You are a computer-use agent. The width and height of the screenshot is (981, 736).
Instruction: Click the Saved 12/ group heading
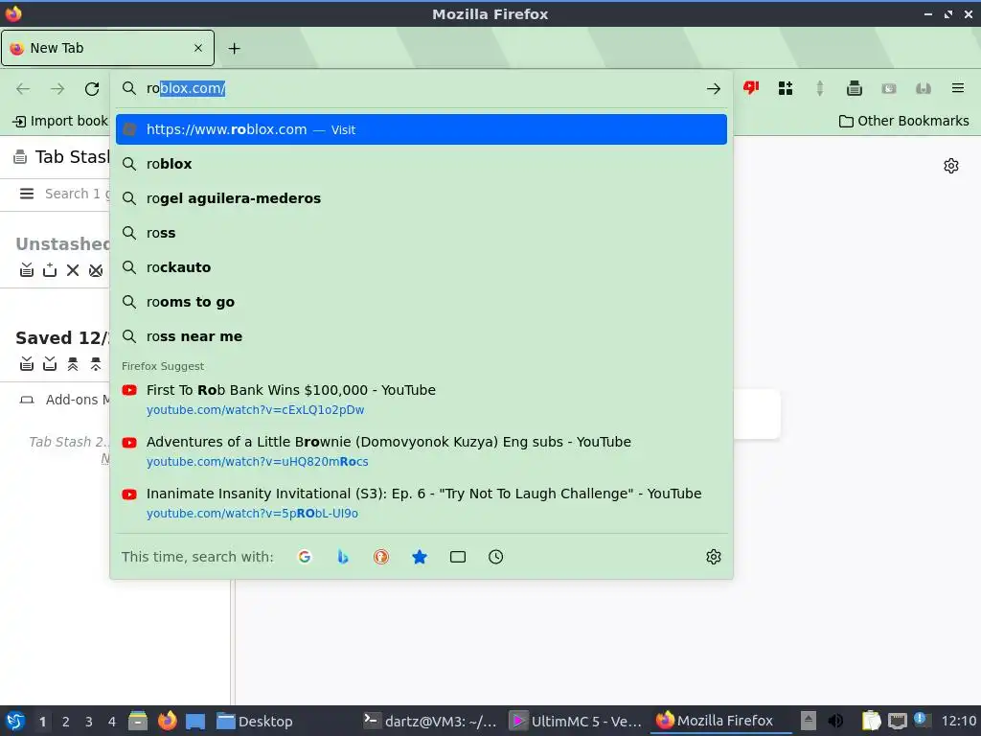click(62, 337)
